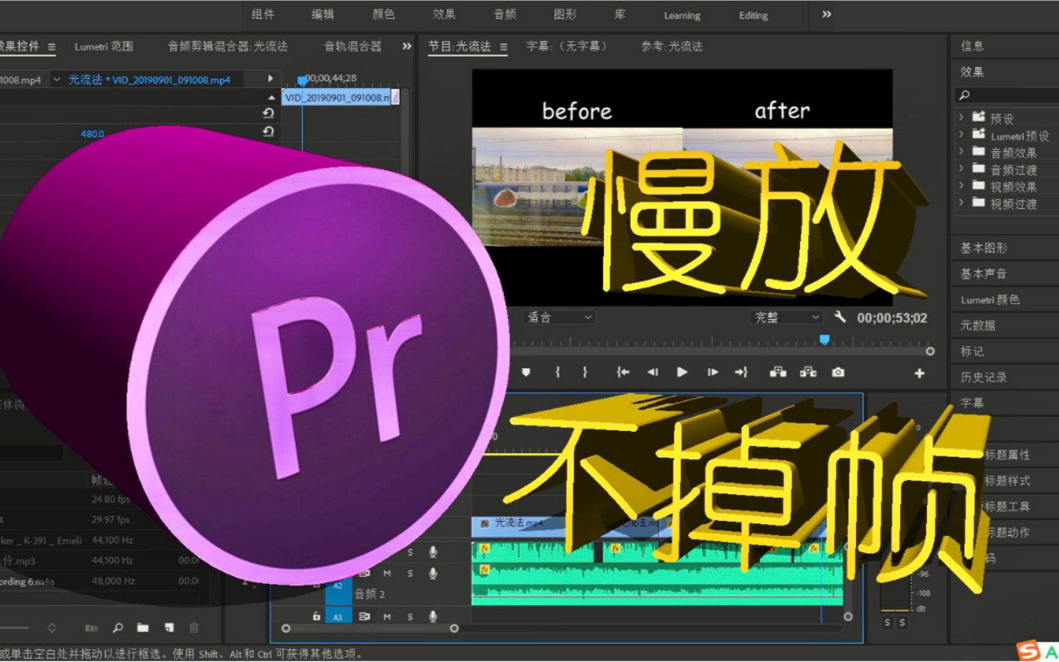
Task: Click Effect Controls playhead marker
Action: pyautogui.click(x=302, y=80)
